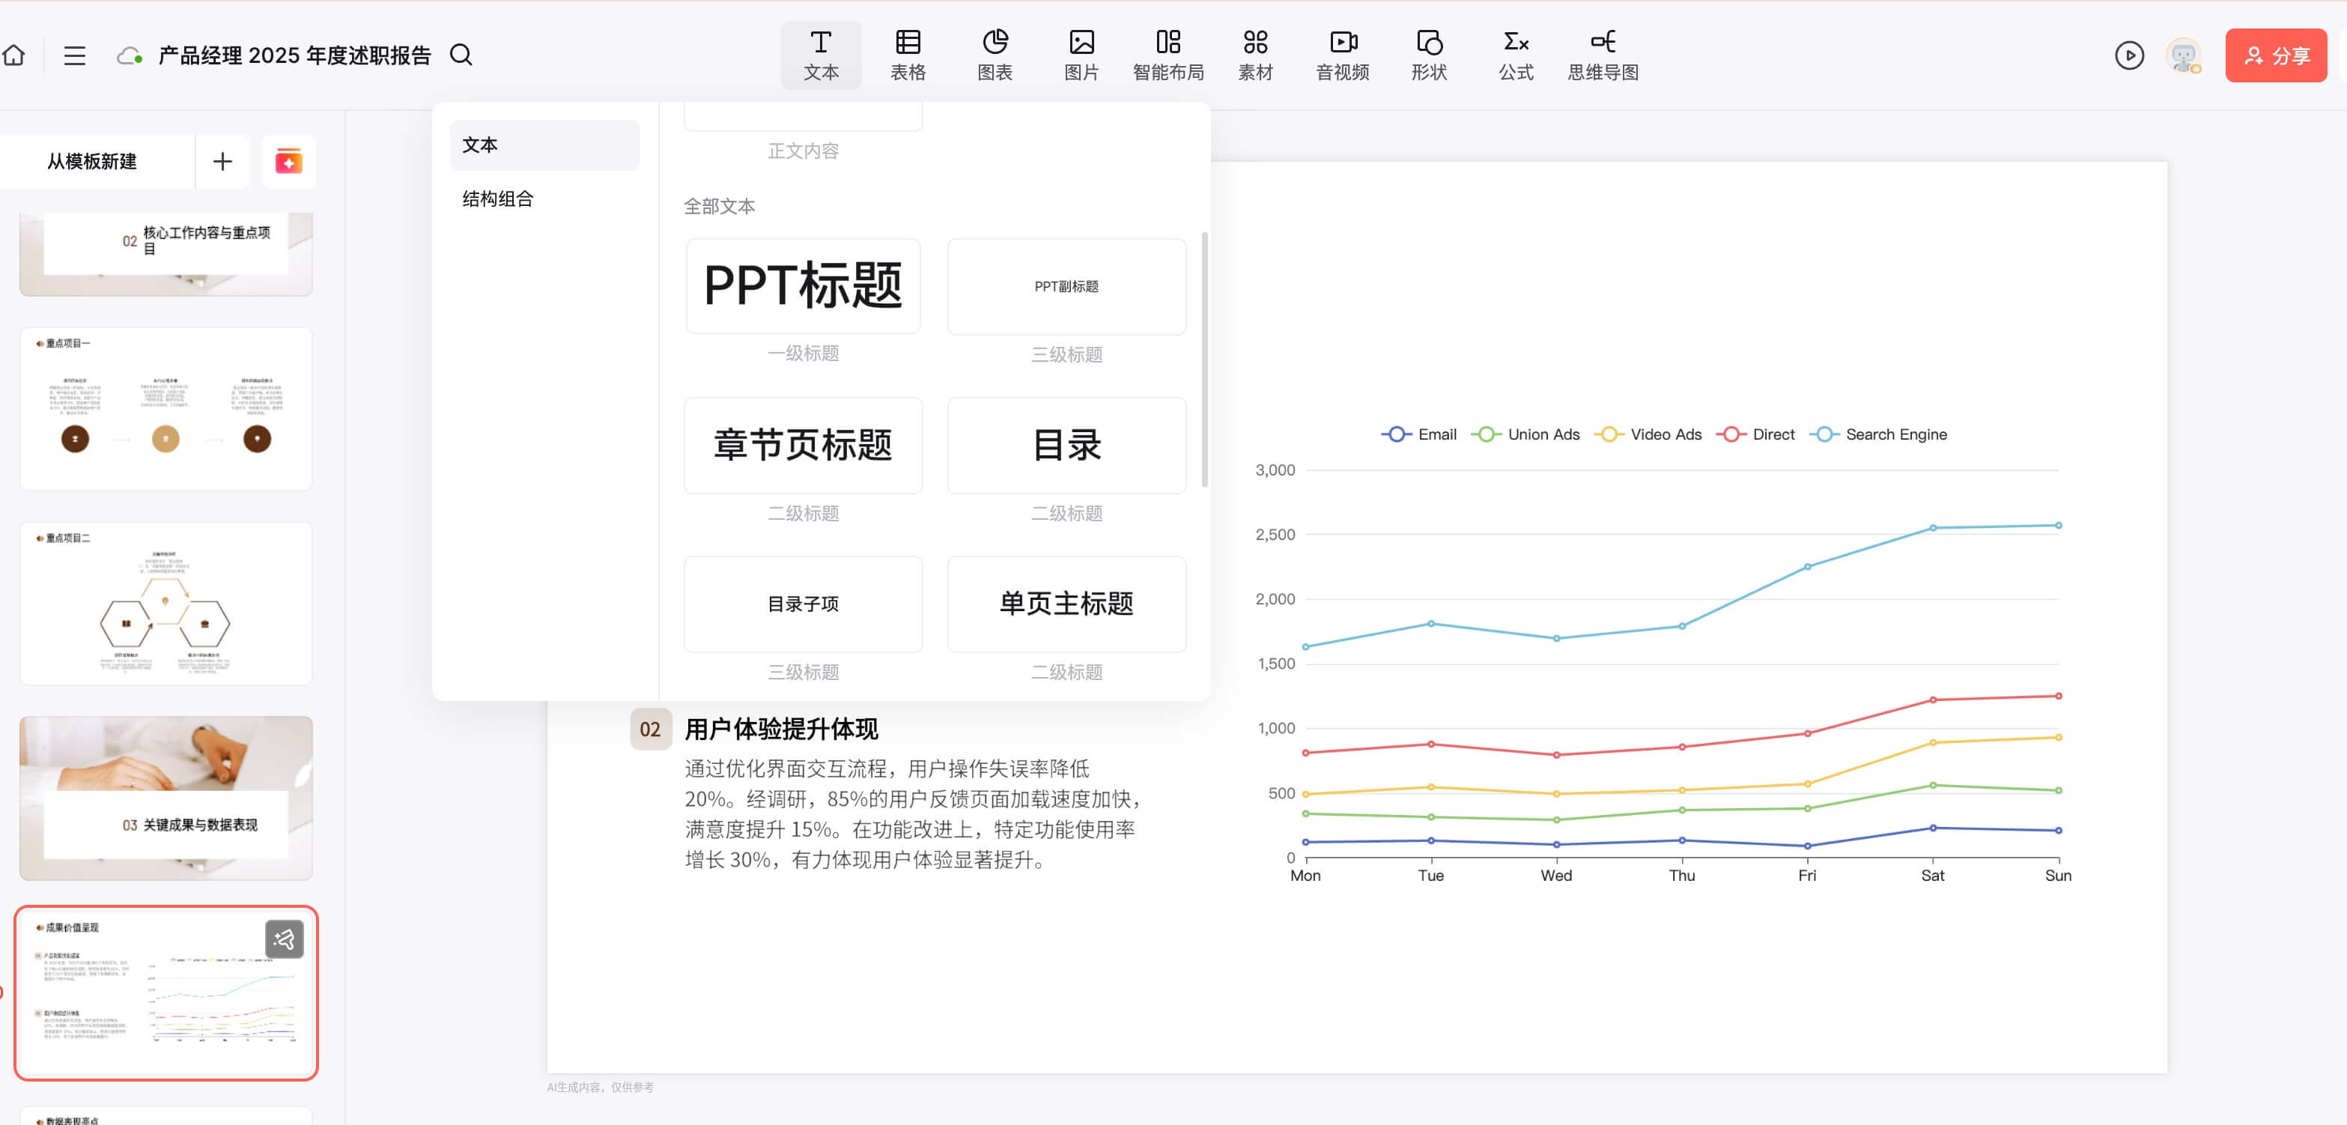Open the 公式 formula tool

tap(1516, 55)
